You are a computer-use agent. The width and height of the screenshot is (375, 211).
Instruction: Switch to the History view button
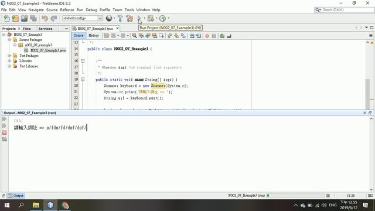(94, 35)
